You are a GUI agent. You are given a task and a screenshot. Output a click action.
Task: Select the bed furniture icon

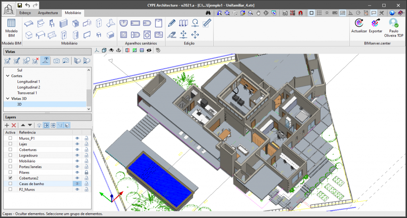pos(28,24)
